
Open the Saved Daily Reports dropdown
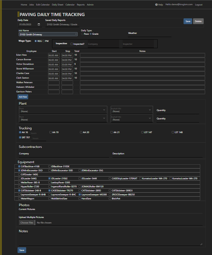(62, 24)
